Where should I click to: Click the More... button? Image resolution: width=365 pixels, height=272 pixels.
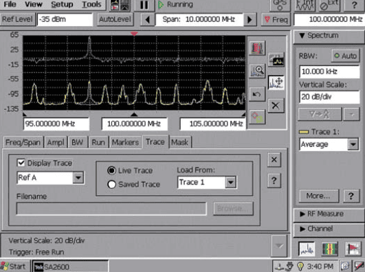tap(318, 196)
